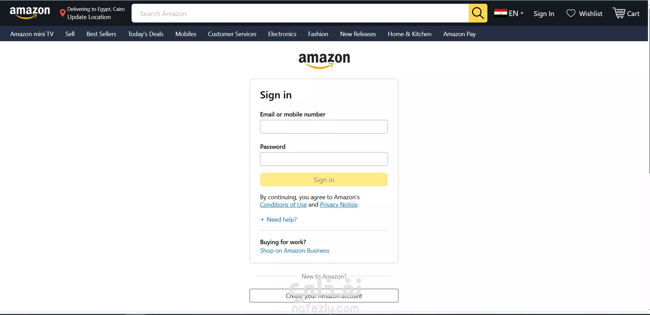Click the Password input field
The image size is (650, 315).
coord(324,159)
